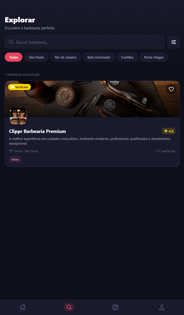Filter by São Paulo chip
Viewport: 184px width, 315px height.
pos(36,57)
